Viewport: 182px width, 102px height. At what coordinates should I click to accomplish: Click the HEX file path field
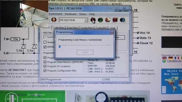(x=49, y=37)
